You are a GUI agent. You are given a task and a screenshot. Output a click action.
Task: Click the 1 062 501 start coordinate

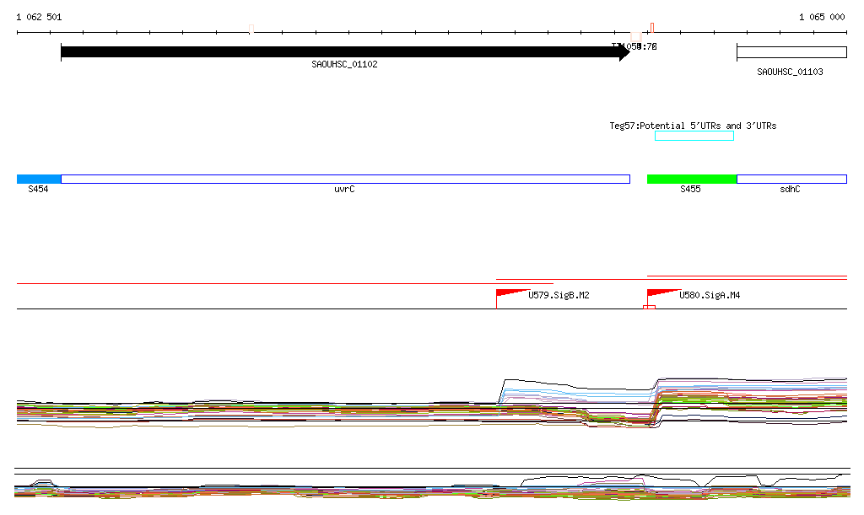39,17
